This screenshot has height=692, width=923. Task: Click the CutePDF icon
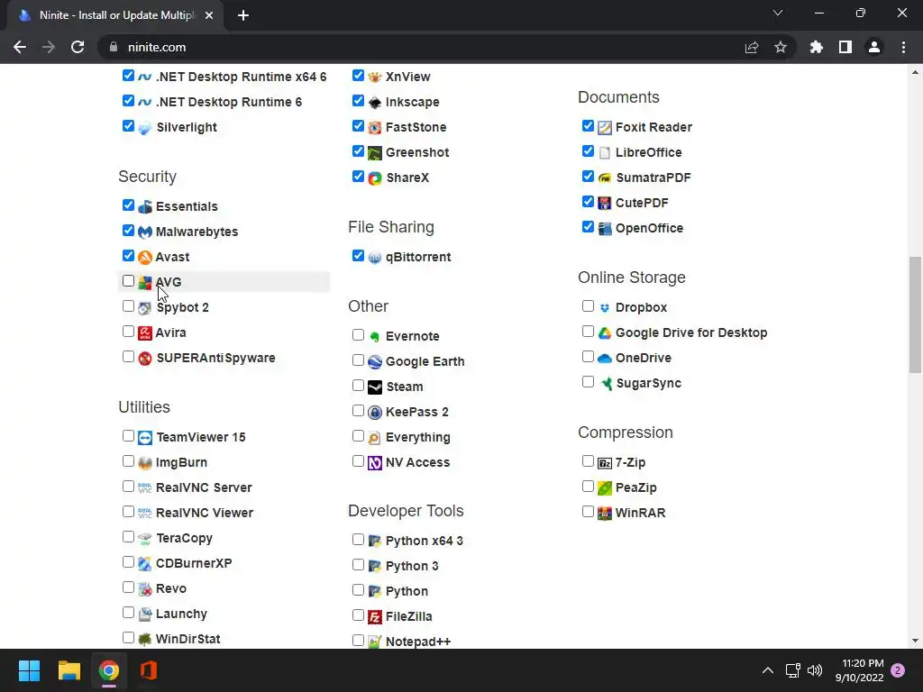click(x=605, y=203)
